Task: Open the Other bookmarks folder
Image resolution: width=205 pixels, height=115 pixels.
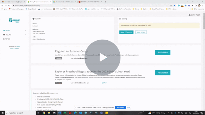Action: 198,9
